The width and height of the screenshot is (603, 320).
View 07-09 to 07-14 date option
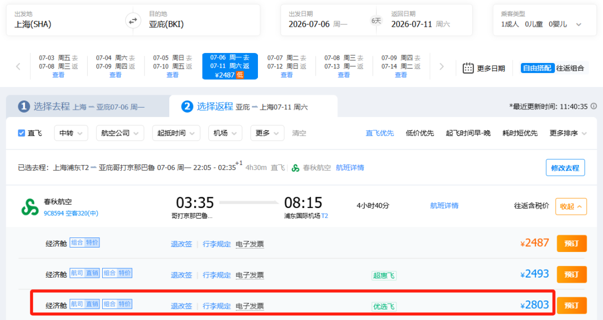[x=401, y=66]
